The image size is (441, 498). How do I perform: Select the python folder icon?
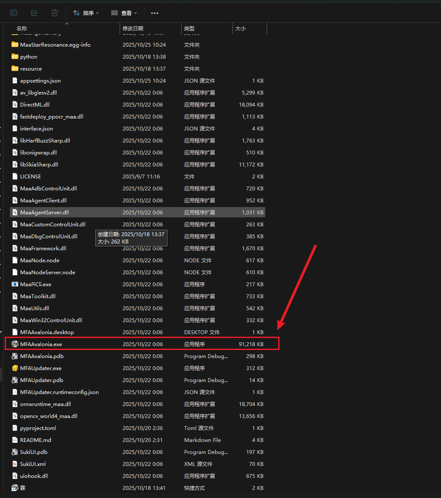(15, 56)
